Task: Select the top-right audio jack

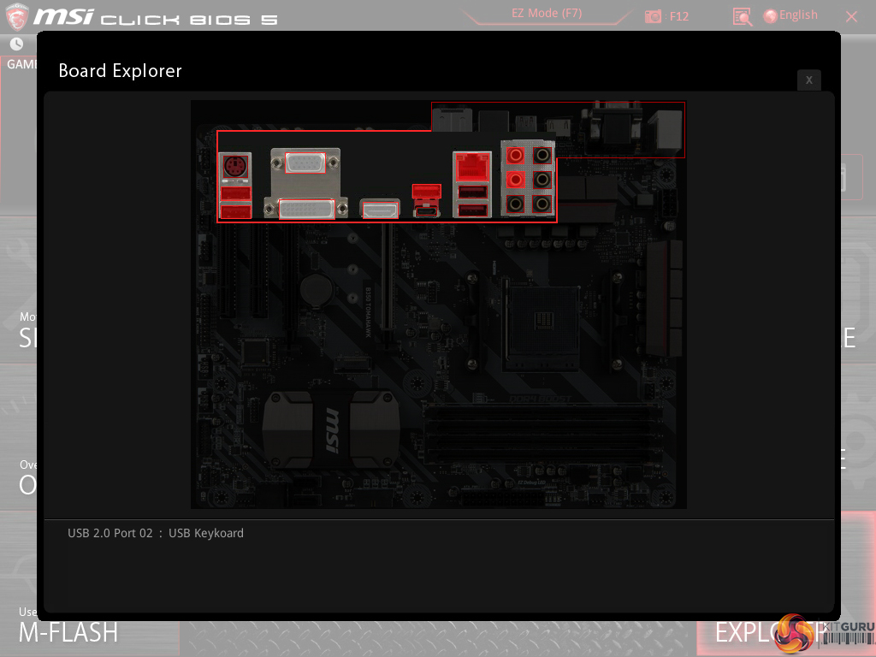Action: pos(542,156)
